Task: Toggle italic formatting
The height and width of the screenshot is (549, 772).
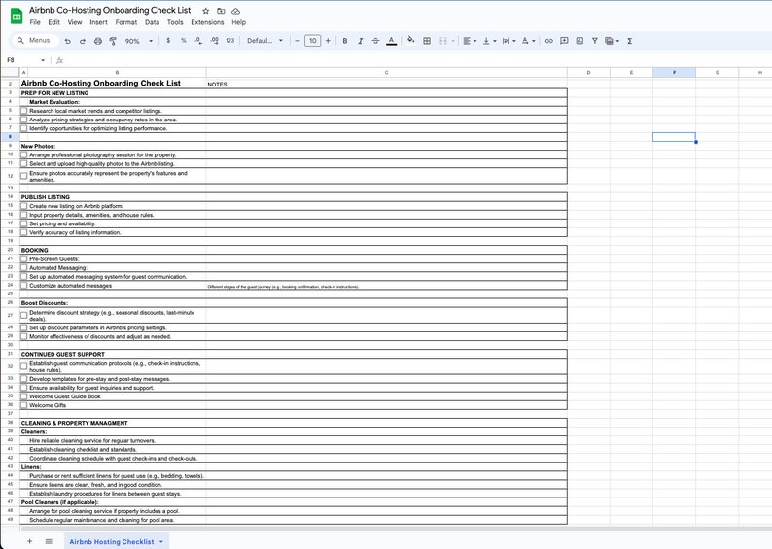Action: (361, 41)
